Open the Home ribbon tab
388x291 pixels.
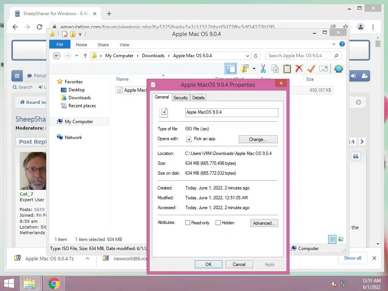tap(81, 45)
